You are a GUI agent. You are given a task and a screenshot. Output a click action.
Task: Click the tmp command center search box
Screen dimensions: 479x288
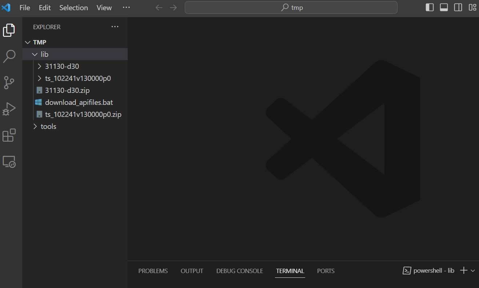click(291, 8)
